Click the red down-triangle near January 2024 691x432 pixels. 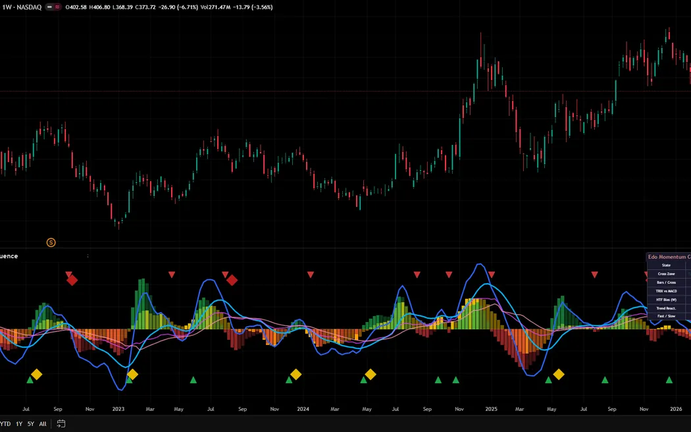coord(311,275)
